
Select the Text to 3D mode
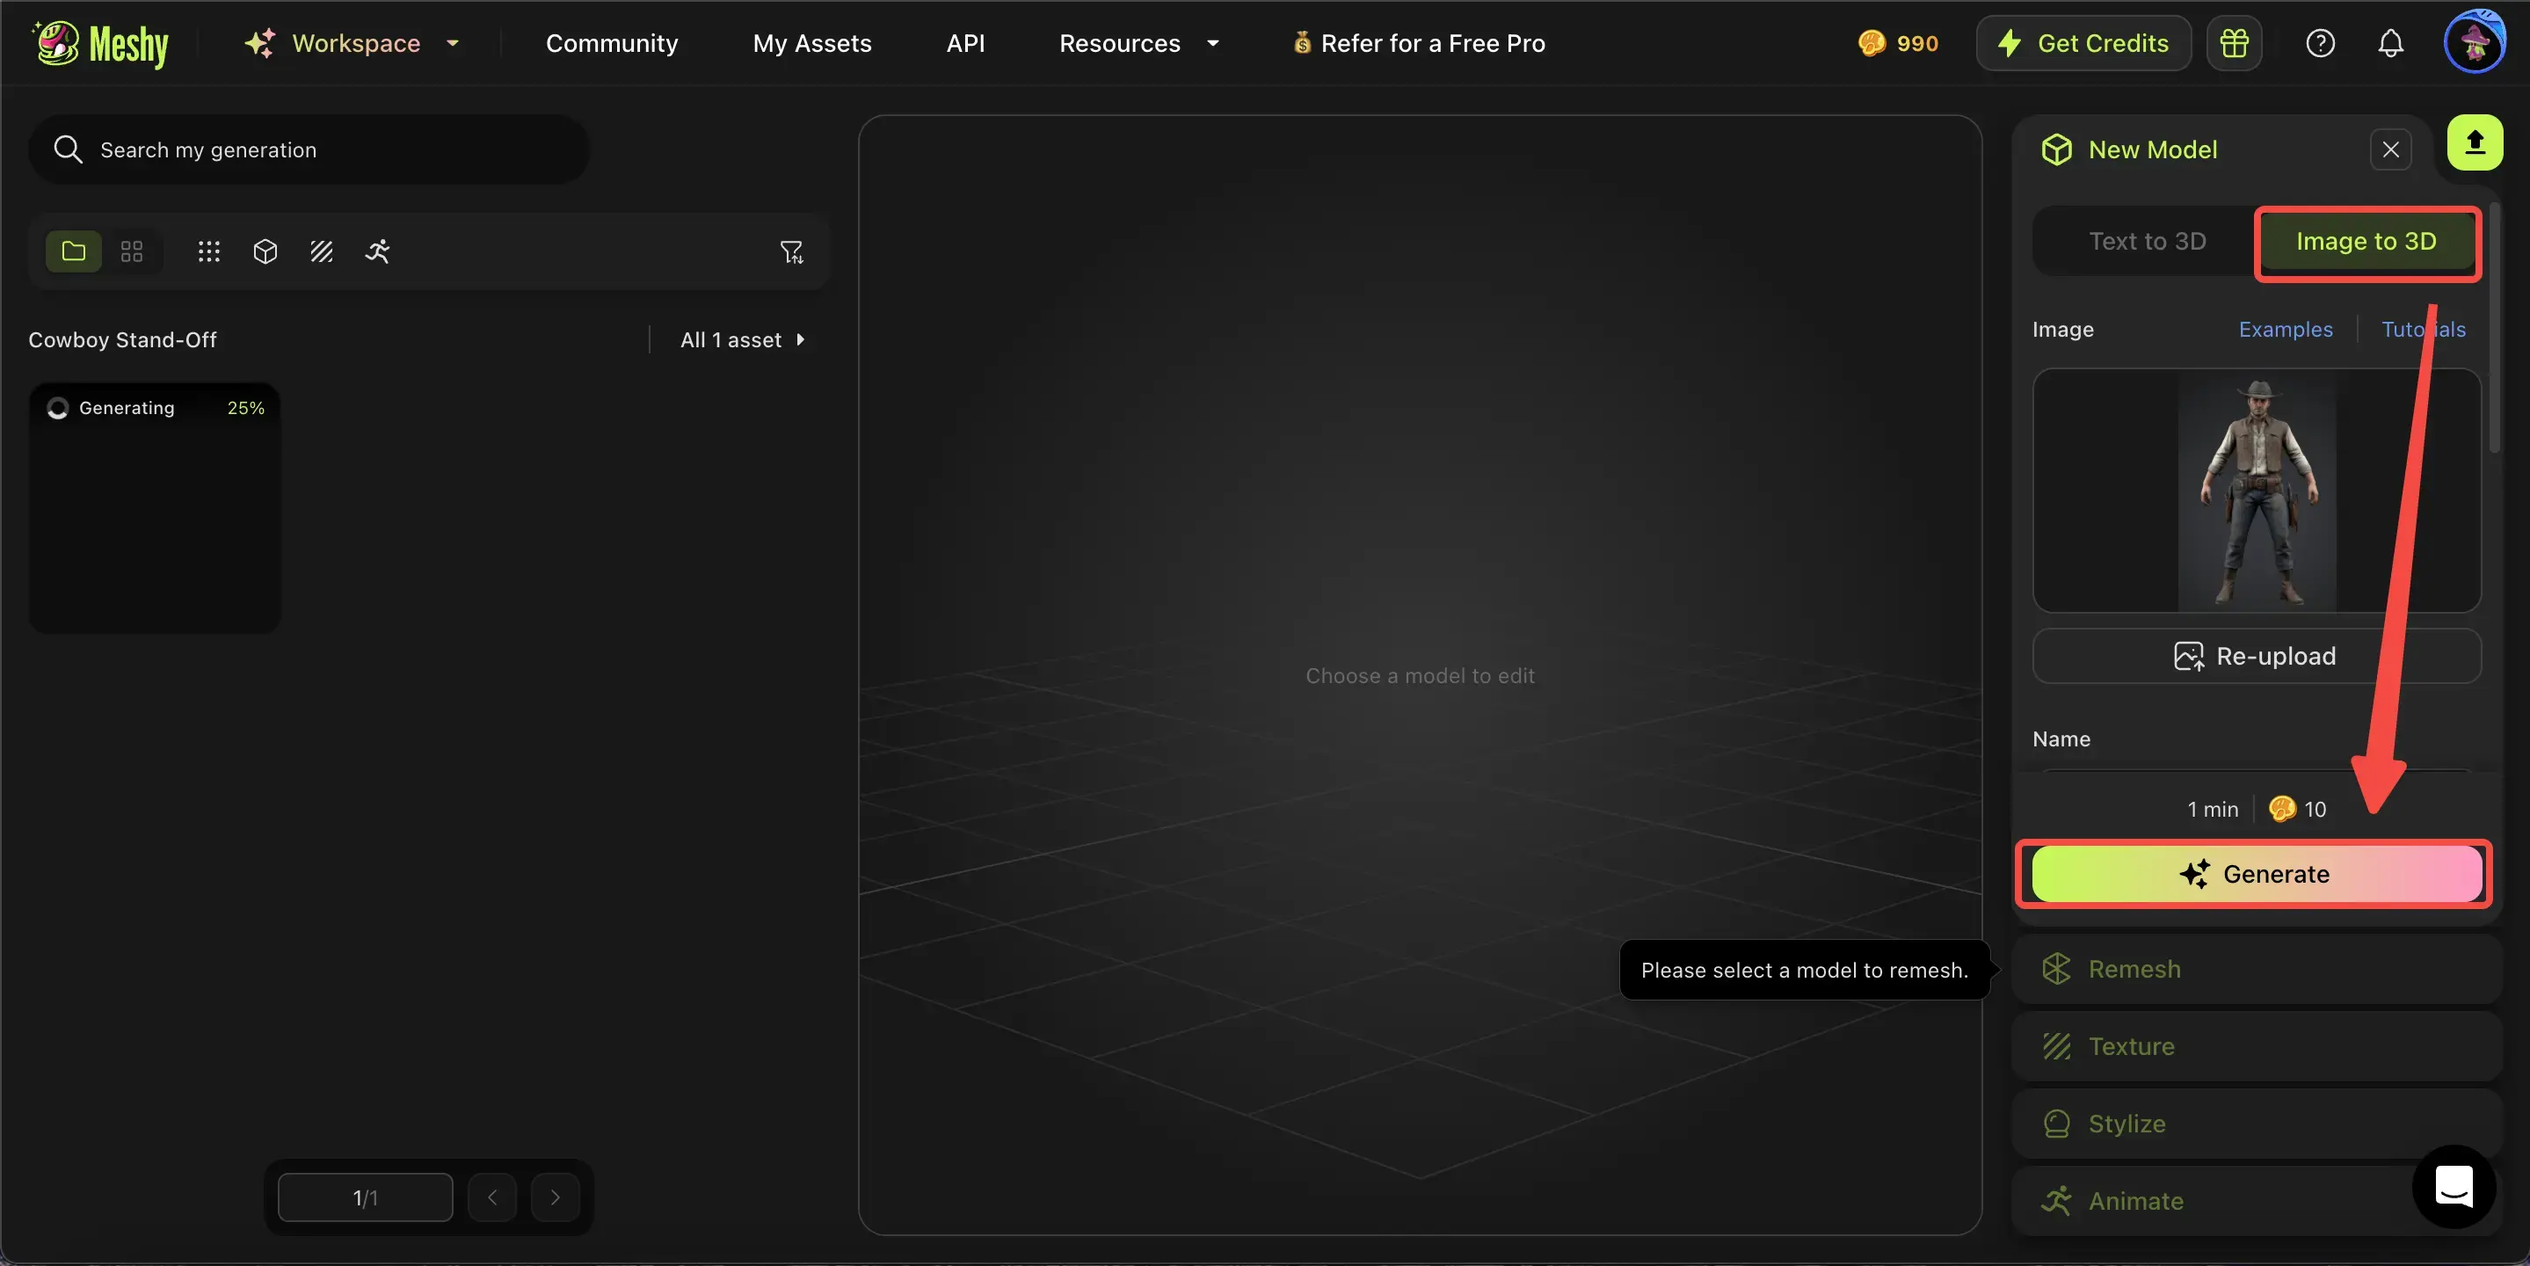point(2147,242)
